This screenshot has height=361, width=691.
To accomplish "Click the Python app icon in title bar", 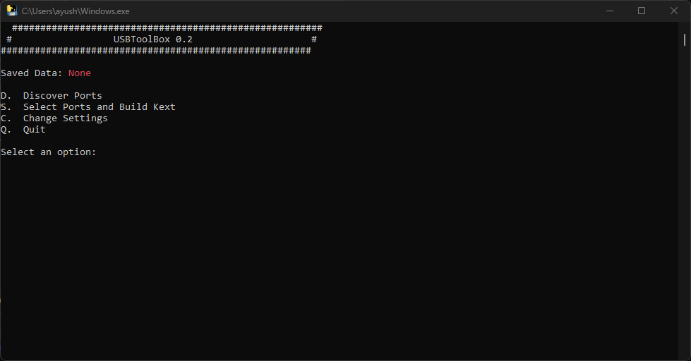I will (11, 11).
